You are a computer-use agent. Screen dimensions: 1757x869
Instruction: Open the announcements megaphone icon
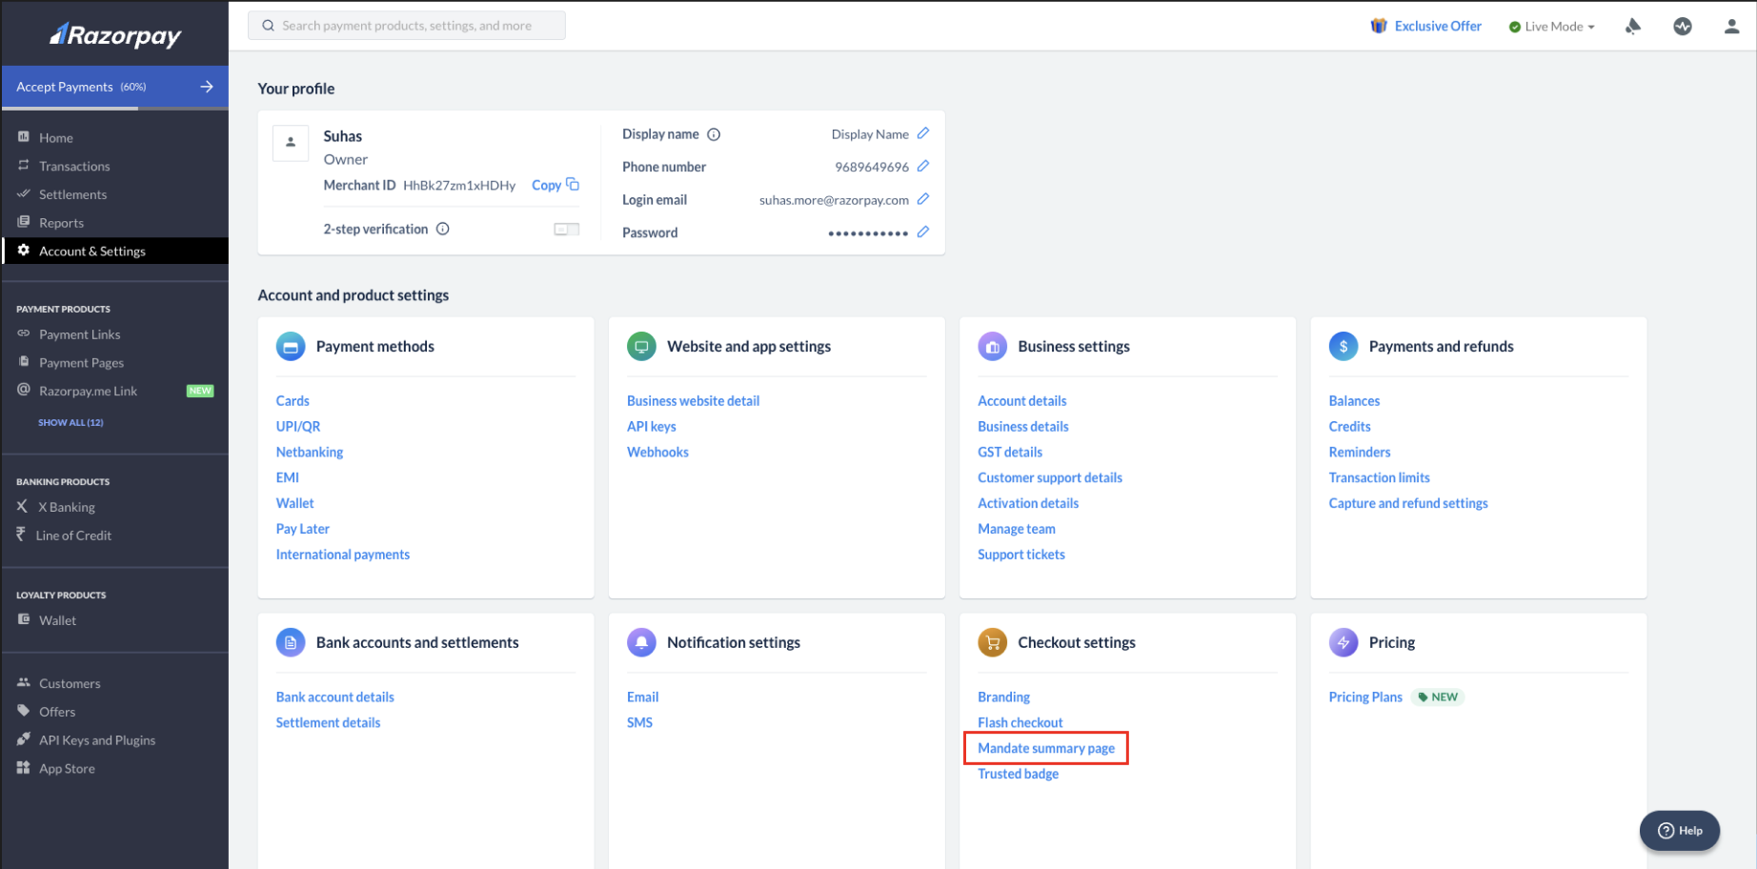tap(1633, 27)
